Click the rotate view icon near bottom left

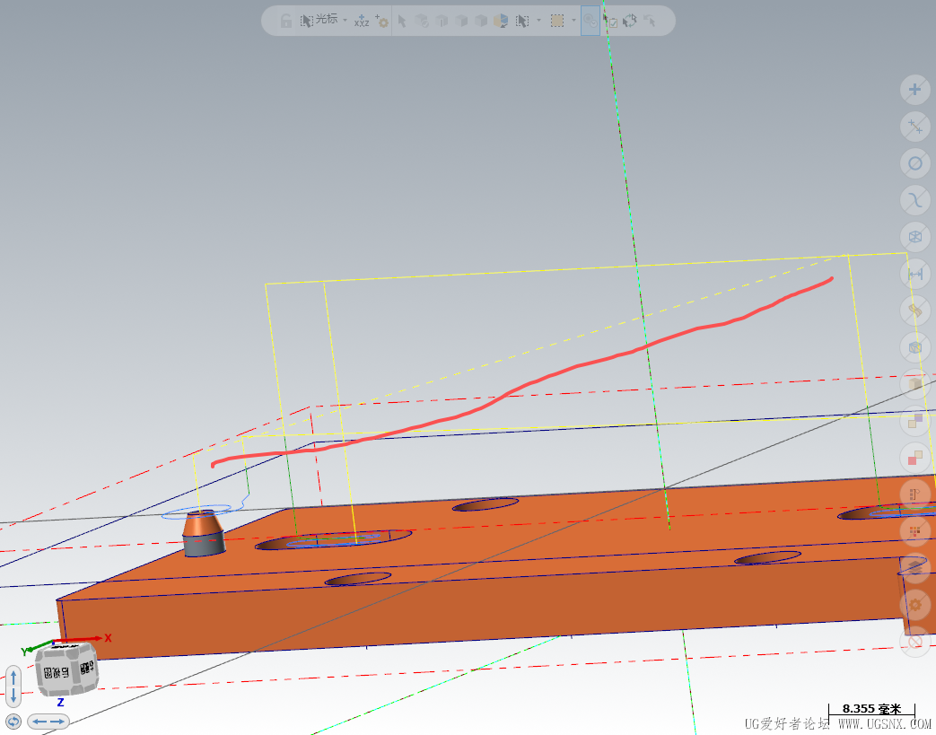click(x=13, y=722)
